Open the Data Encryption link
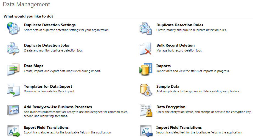The width and height of the screenshot is (253, 137). (x=171, y=107)
